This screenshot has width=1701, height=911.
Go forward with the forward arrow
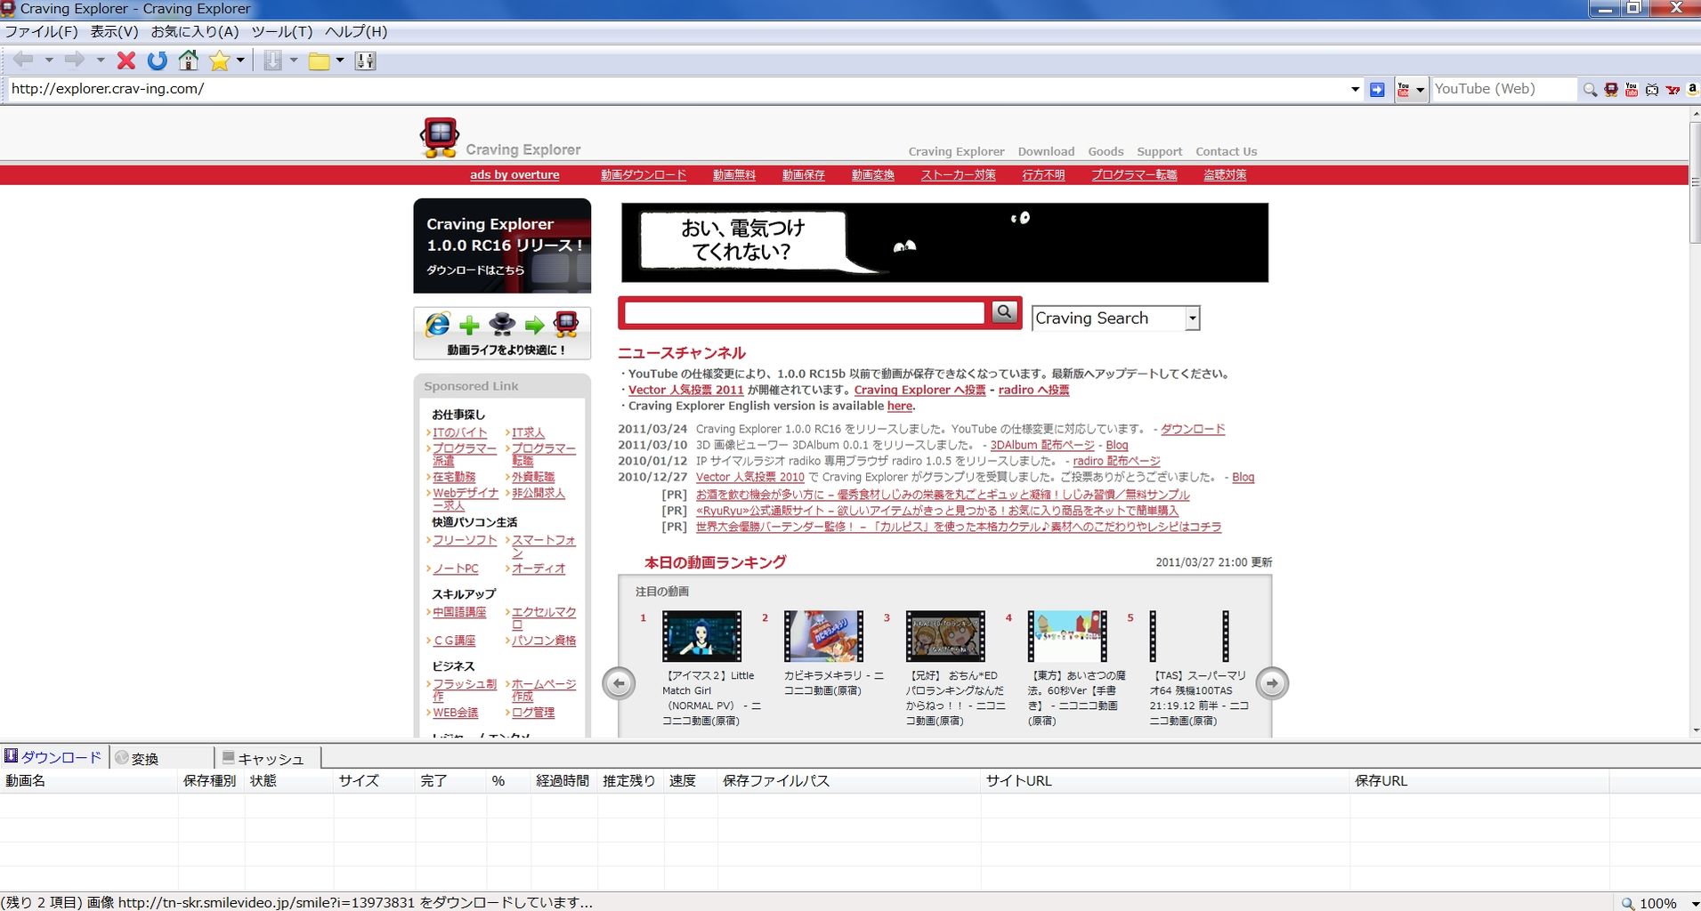tap(75, 60)
